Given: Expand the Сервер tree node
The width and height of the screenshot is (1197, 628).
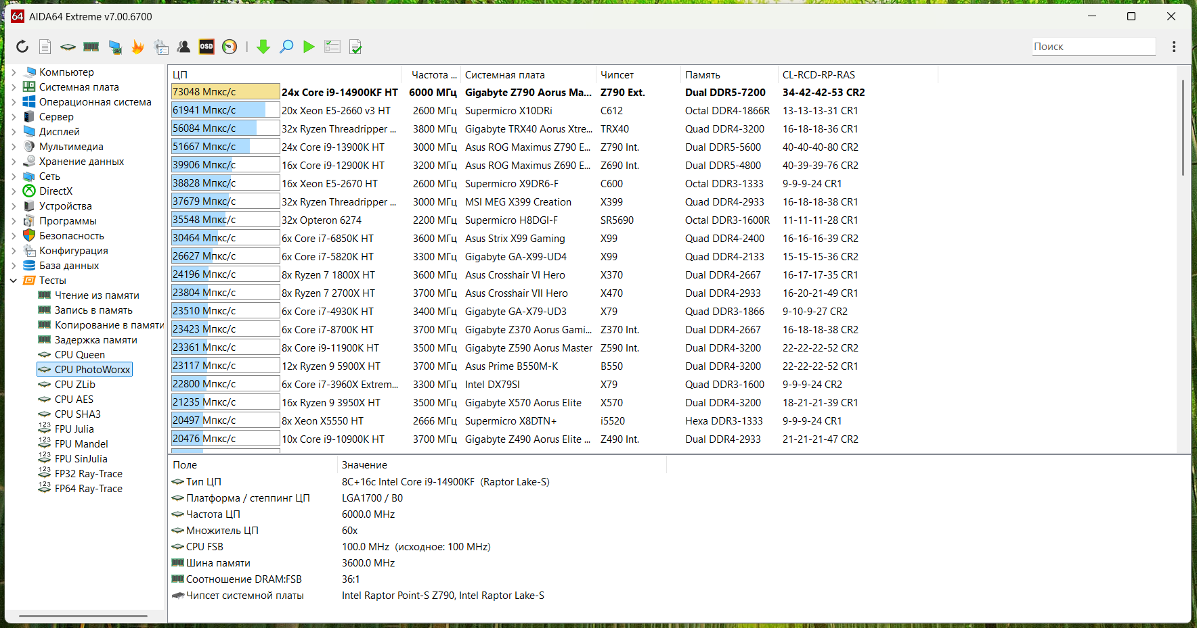Looking at the screenshot, I should (x=14, y=117).
